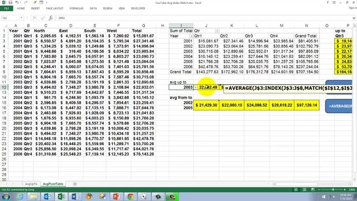The height and width of the screenshot is (201, 357).
Task: Open the DATA ribbon tab
Action: pyautogui.click(x=93, y=8)
